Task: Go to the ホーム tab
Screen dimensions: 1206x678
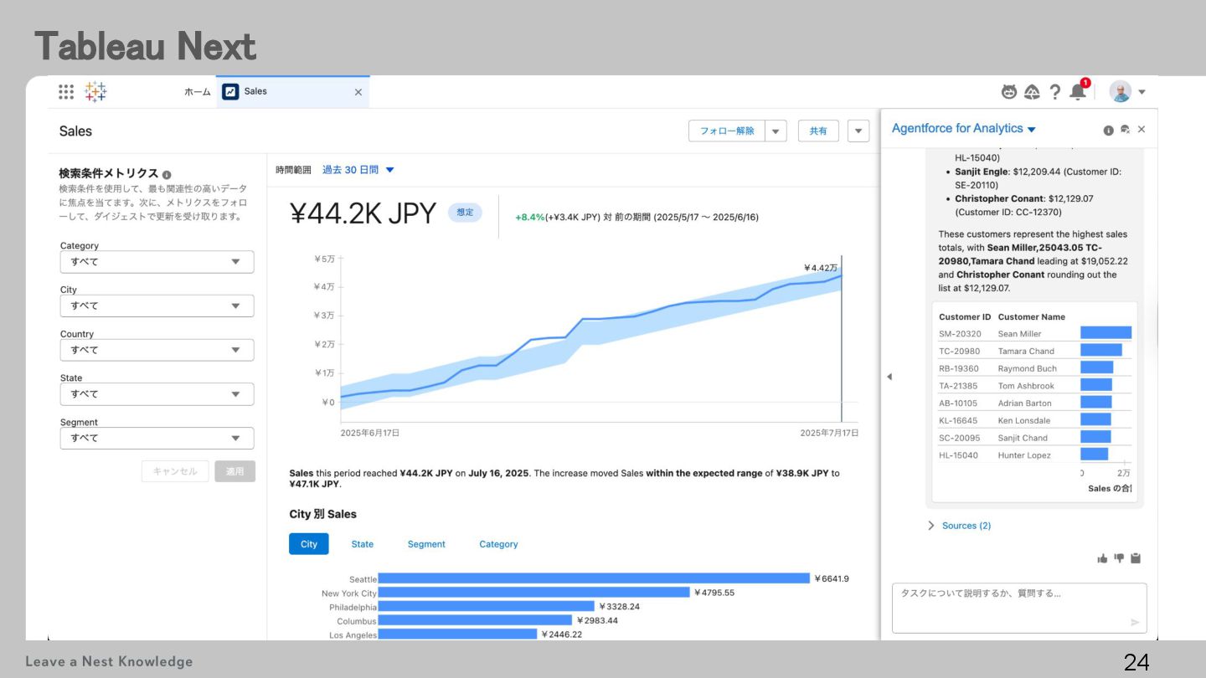Action: coord(198,92)
